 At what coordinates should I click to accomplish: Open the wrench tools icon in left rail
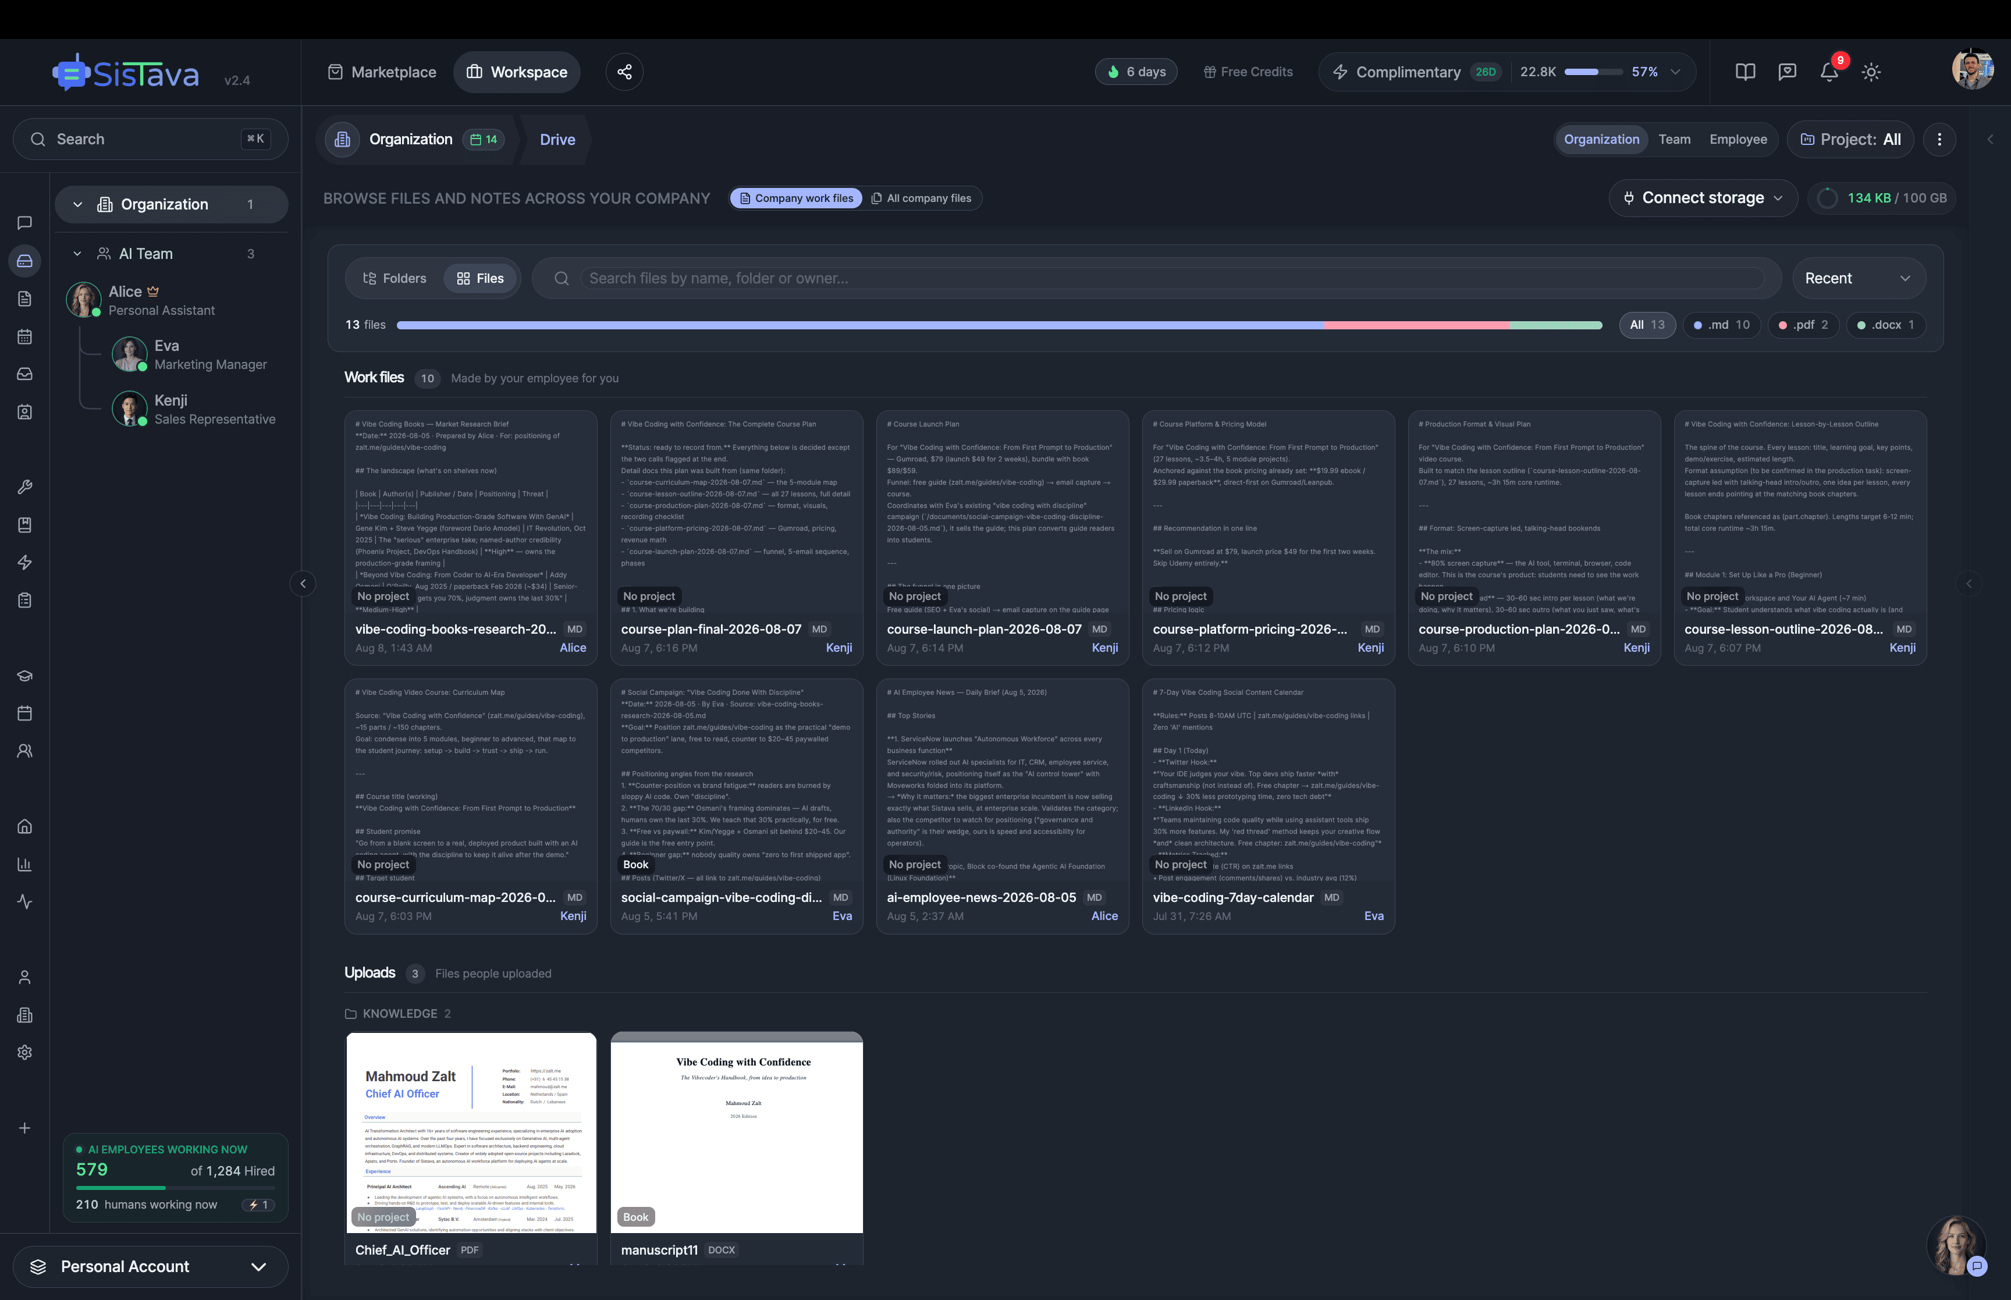point(24,487)
